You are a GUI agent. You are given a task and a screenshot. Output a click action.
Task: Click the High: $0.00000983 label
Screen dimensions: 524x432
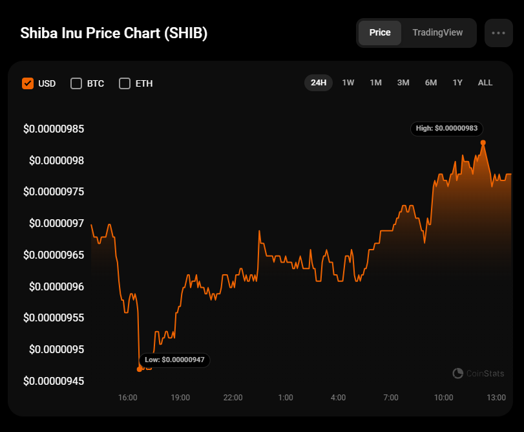pos(446,129)
